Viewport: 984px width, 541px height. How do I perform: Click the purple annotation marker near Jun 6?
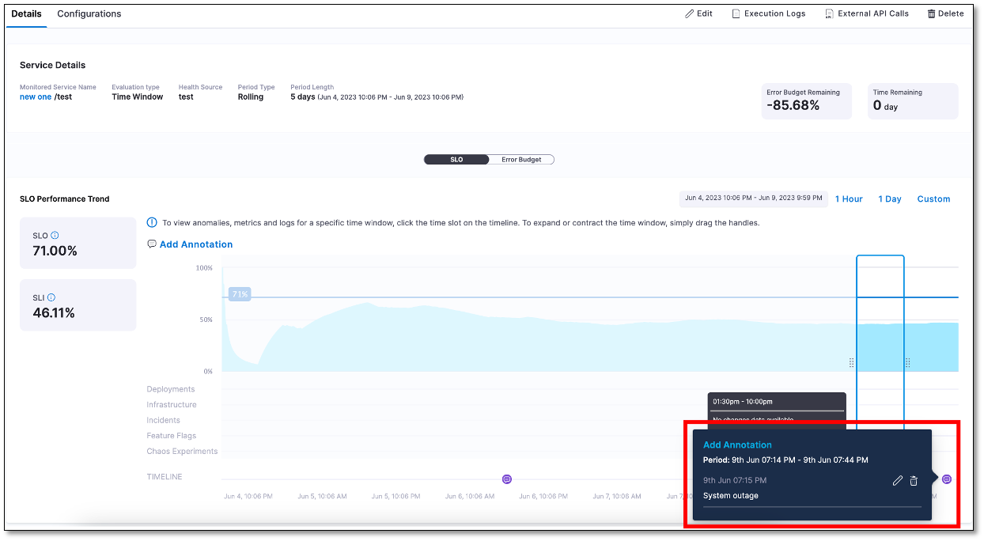tap(506, 479)
